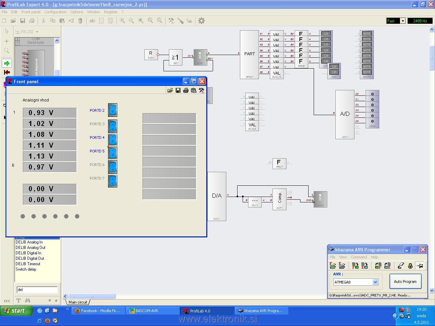Screen dimensions: 435x326
Task: Load FLASH file in khazama programmer
Action: click(x=333, y=266)
